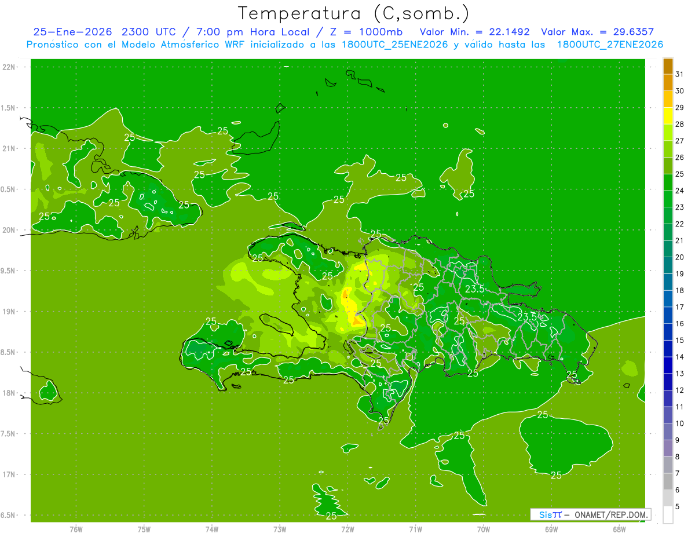
Task: Click the yellow swatch between 28 and 29
Action: tap(668, 116)
